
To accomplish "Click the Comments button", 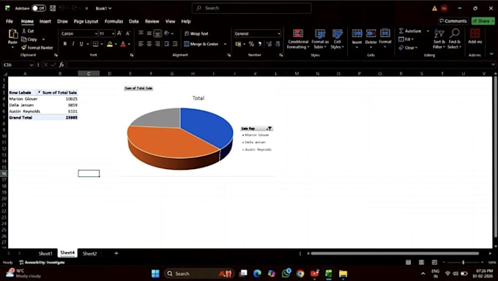I will [453, 21].
